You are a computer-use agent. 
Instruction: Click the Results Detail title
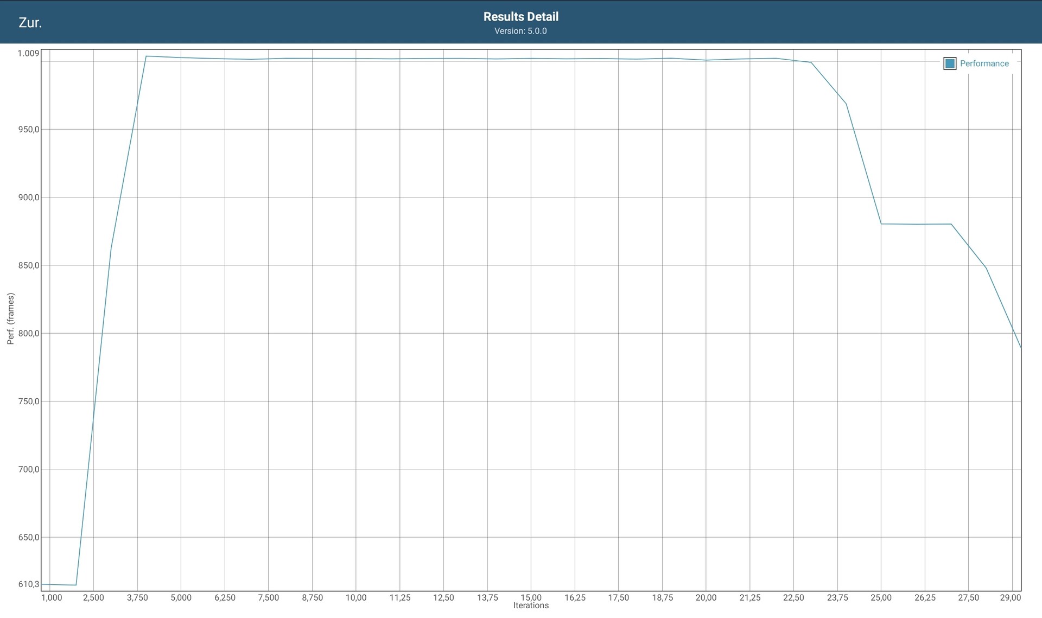pos(521,17)
